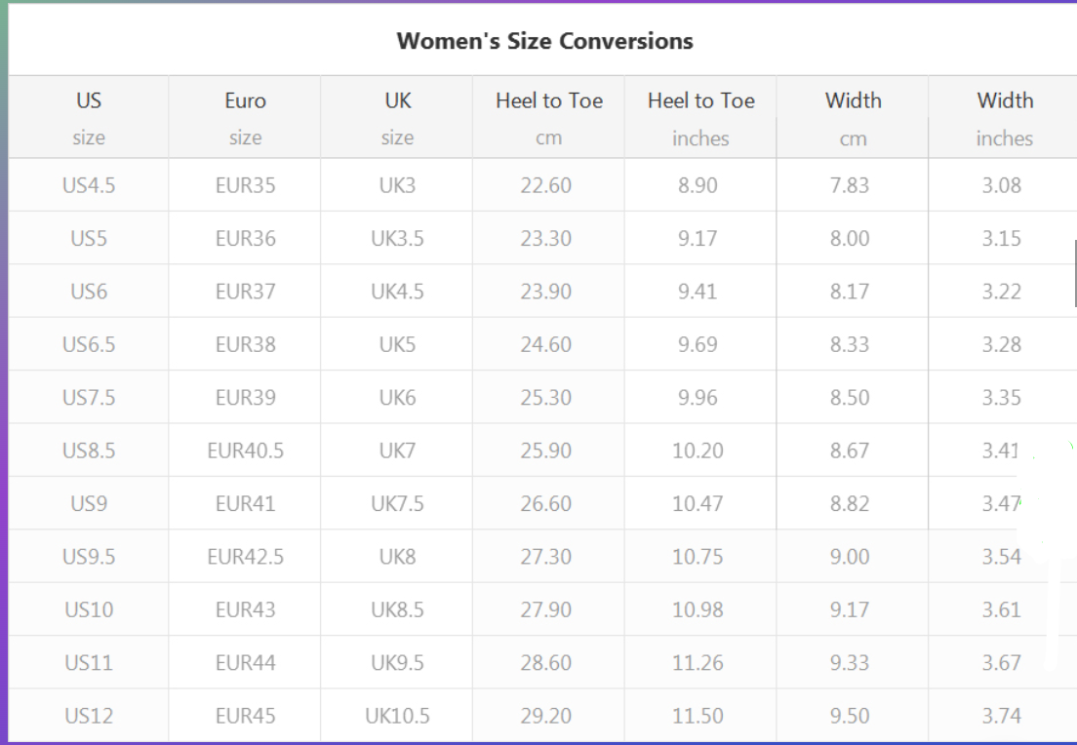Click the "UK4.5" cell
Screen dimensions: 1077x745
(x=397, y=292)
